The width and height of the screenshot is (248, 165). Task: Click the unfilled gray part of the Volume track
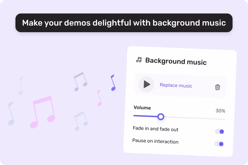pyautogui.click(x=195, y=118)
